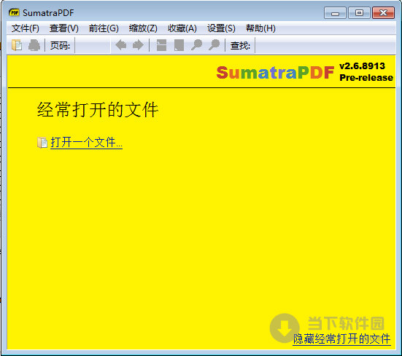Click the 查找 search input field

[x=325, y=46]
